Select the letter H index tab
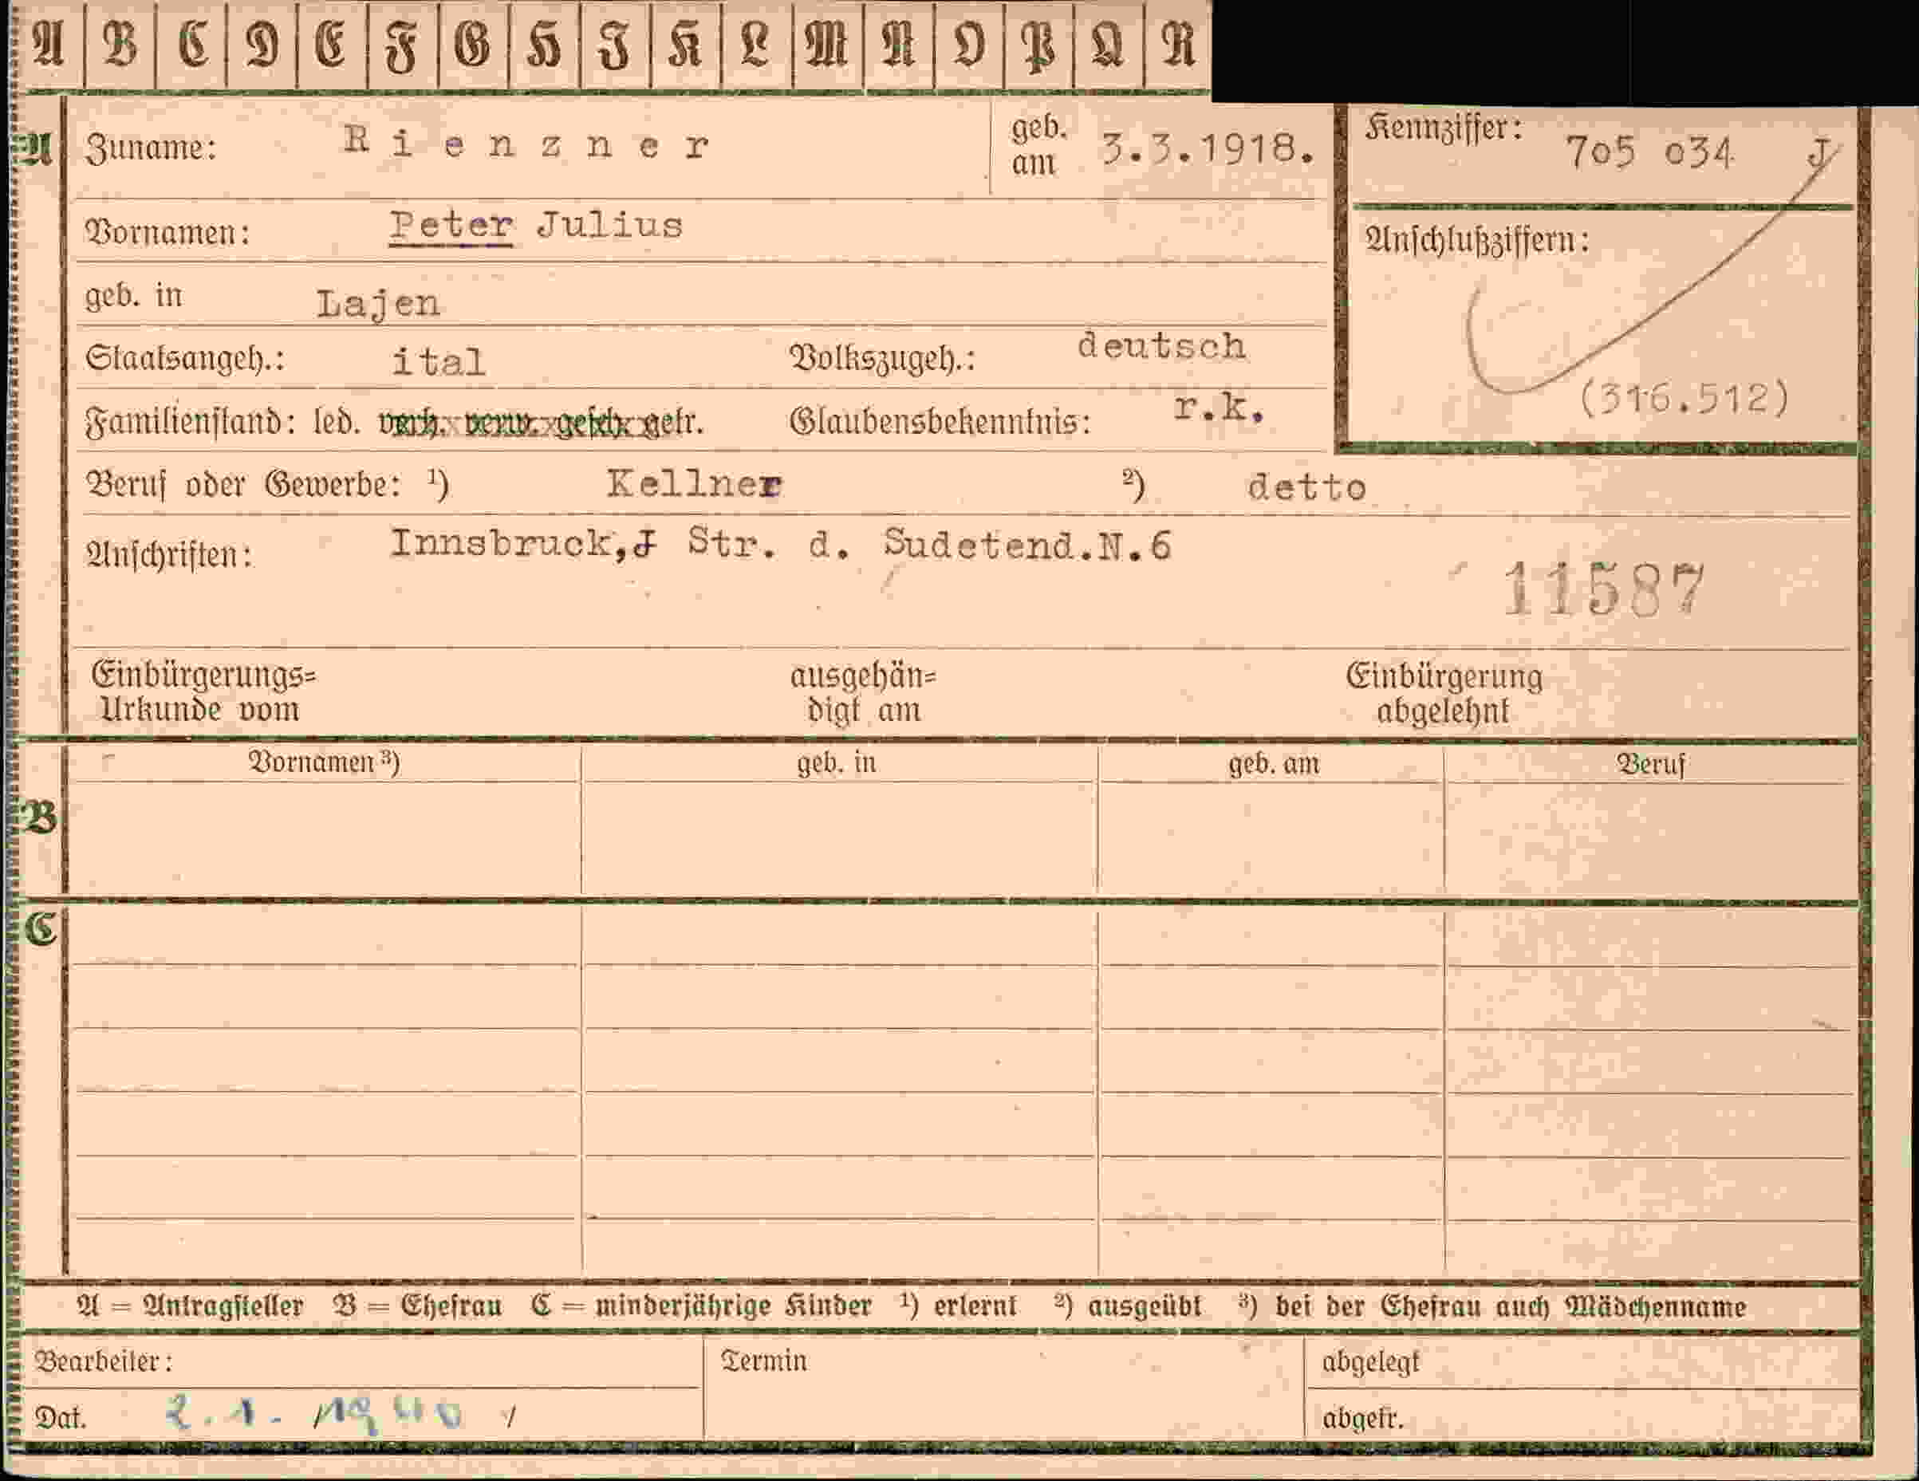 pos(544,45)
